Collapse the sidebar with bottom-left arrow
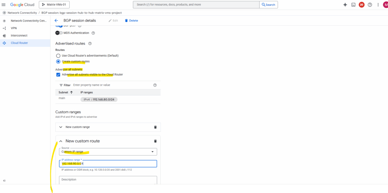This screenshot has height=193, width=388. (x=4, y=181)
